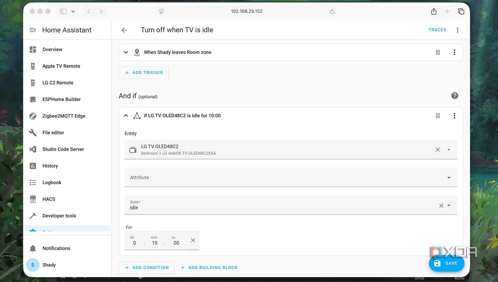Toggle the Safari sidebar icon

point(63,11)
